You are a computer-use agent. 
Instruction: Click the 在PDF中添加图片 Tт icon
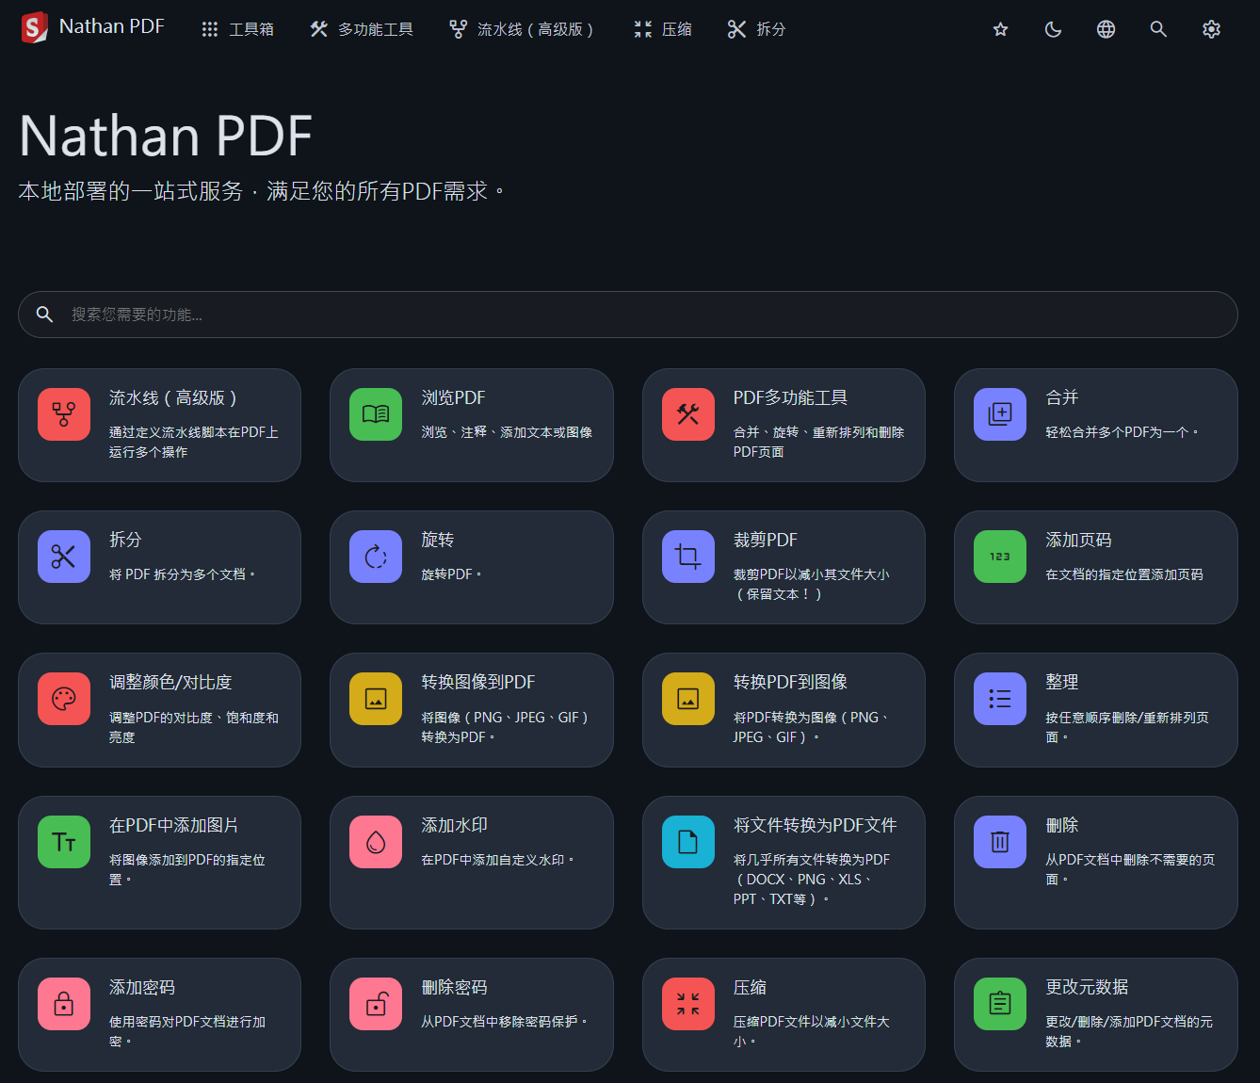click(x=64, y=842)
